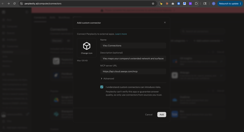
Task: Open the camera screenshot extension icon
Action: [173, 4]
